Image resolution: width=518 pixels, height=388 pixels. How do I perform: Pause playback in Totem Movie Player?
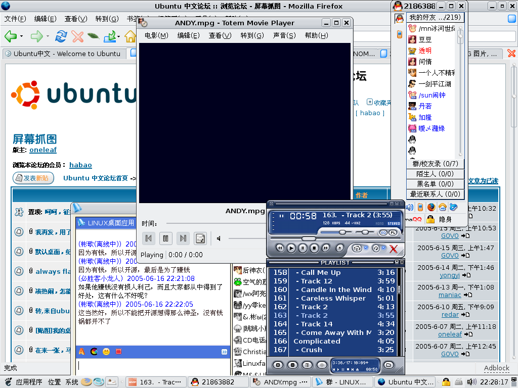point(166,238)
